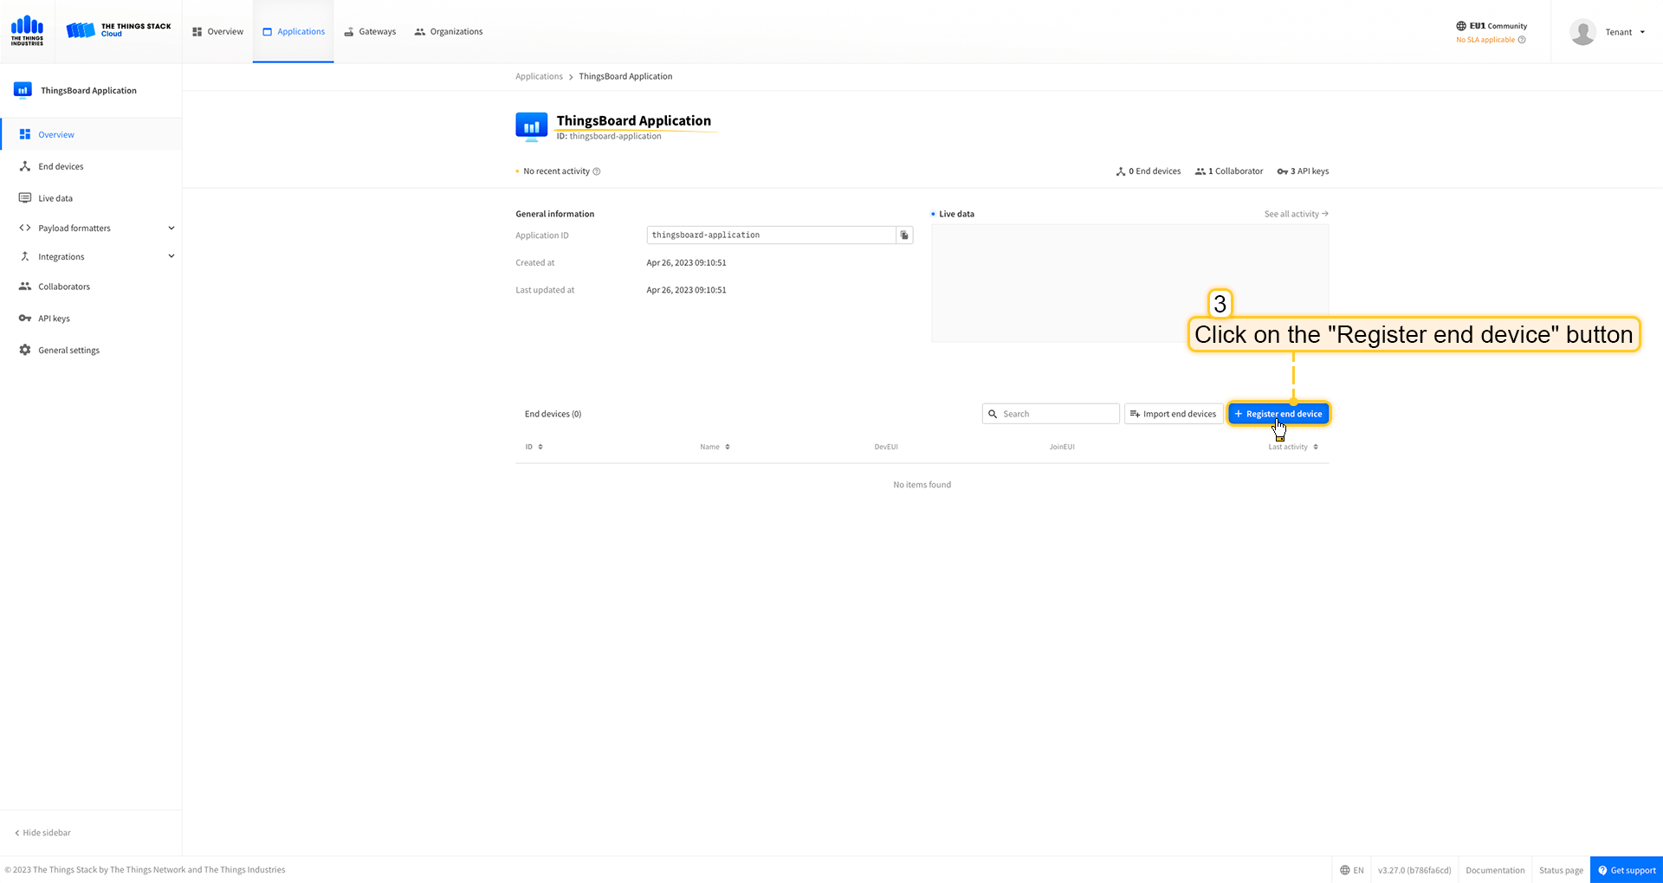Click the Things Stack Cloud logo
1663x883 pixels.
coord(119,30)
